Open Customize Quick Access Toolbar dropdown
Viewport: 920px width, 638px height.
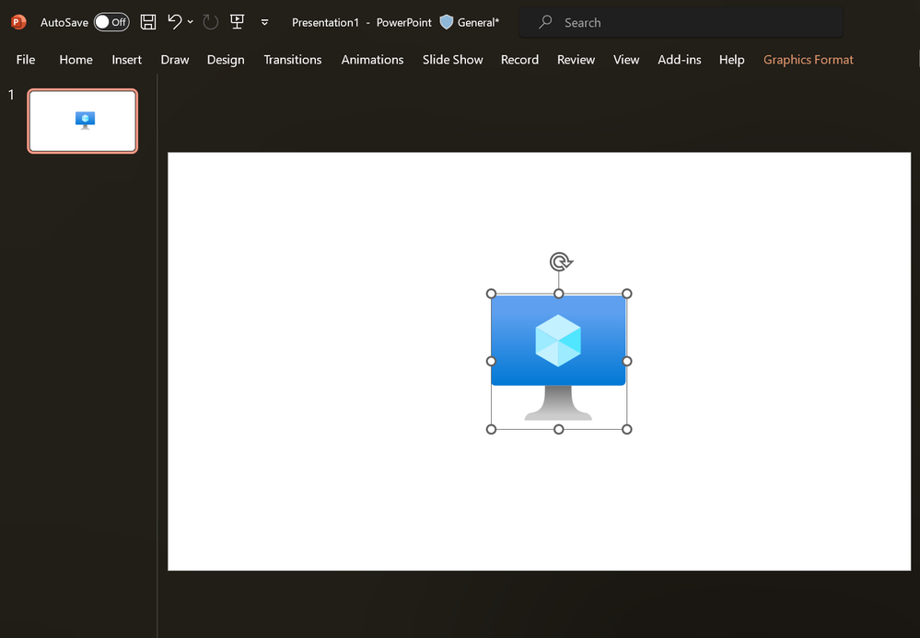(x=264, y=22)
